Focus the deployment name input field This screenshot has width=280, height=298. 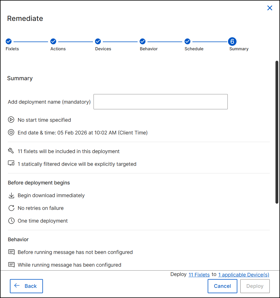(160, 102)
